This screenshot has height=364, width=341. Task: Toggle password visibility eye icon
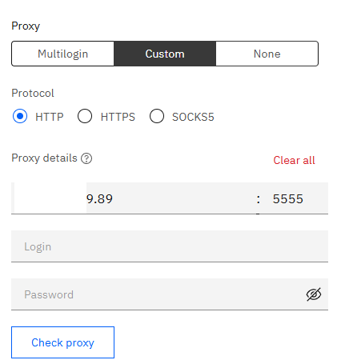(x=314, y=294)
